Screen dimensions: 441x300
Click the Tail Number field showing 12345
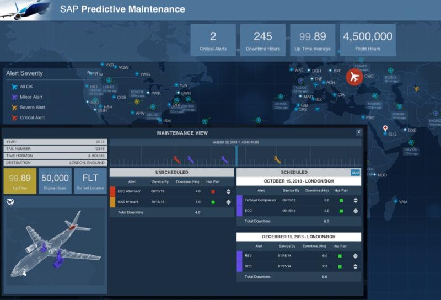[55, 148]
